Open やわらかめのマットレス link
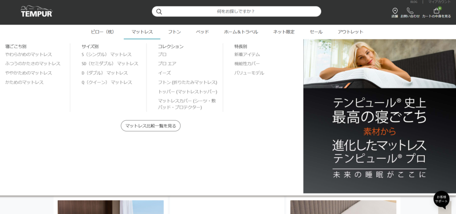 pos(28,54)
